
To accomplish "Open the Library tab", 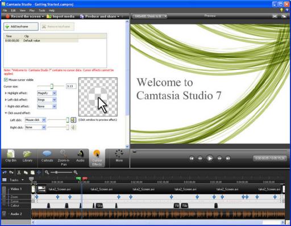I will click(27, 156).
